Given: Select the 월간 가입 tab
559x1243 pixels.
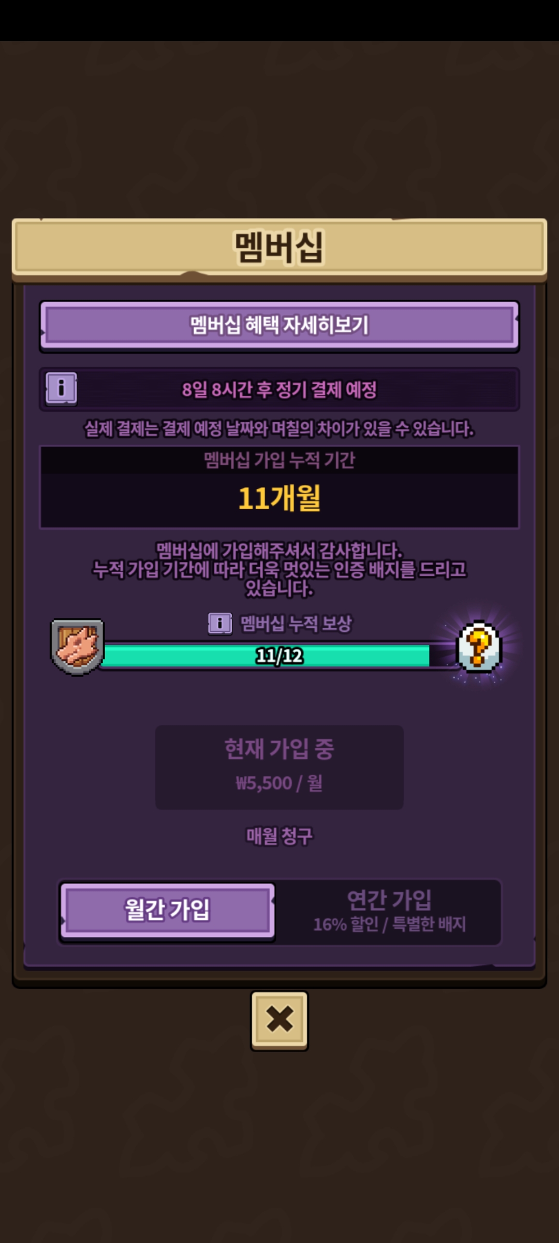Looking at the screenshot, I should tap(167, 910).
